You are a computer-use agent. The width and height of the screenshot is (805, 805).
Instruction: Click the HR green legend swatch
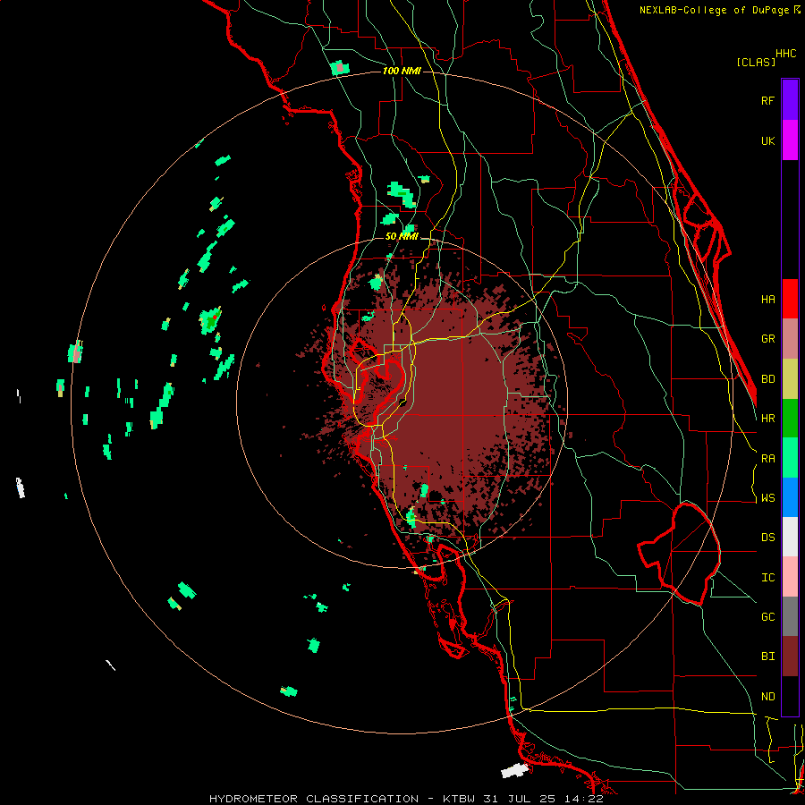pos(790,419)
